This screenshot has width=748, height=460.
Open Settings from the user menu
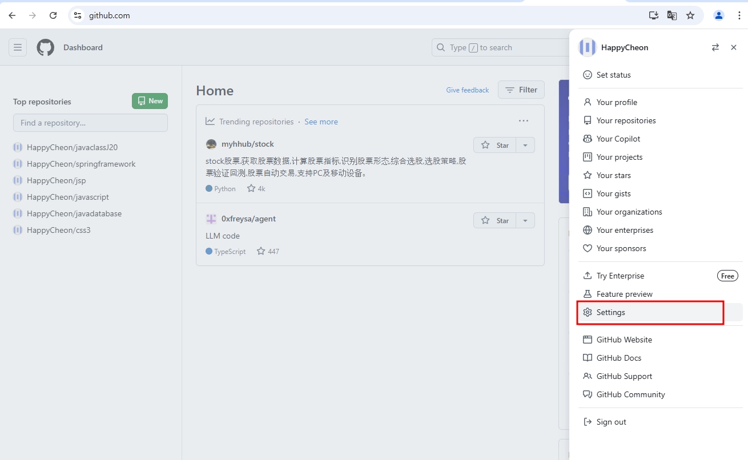[x=661, y=312]
